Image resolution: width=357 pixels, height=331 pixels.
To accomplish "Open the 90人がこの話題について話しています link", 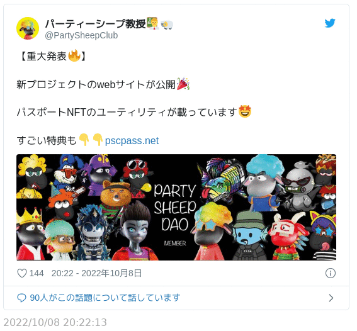I will point(105,298).
